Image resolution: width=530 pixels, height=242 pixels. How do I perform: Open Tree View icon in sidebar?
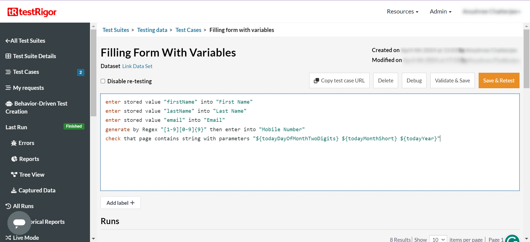(14, 174)
